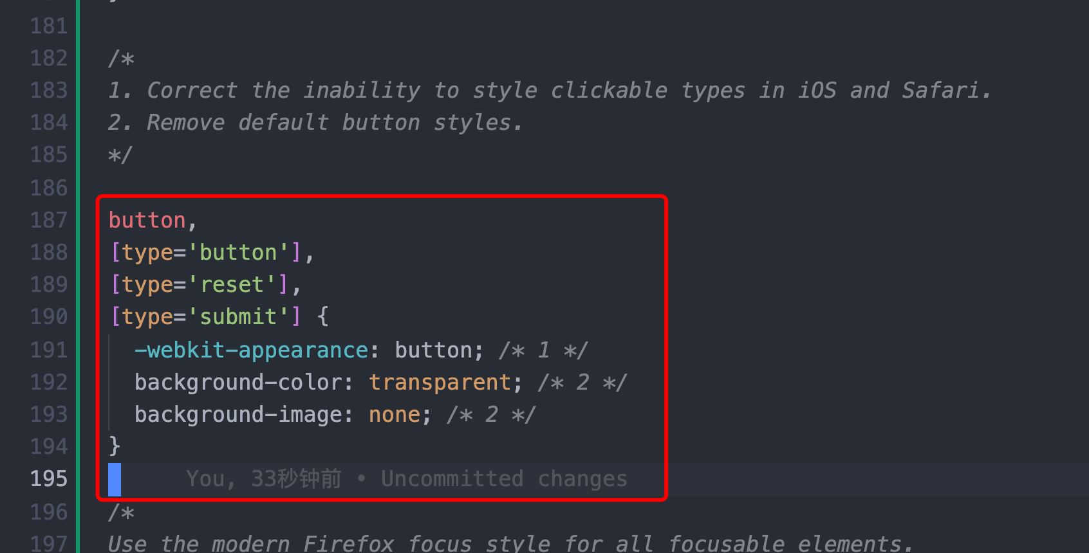Click the green git change bar beside line 190
The width and height of the screenshot is (1089, 553).
[78, 317]
